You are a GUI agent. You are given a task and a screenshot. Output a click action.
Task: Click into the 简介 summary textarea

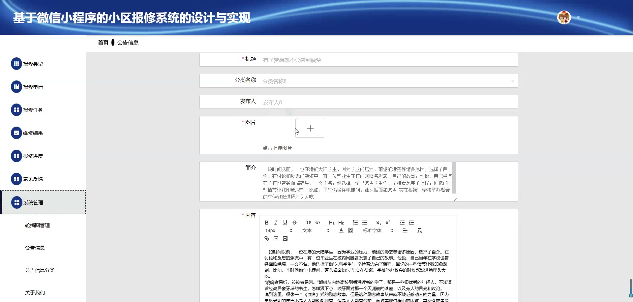click(357, 181)
